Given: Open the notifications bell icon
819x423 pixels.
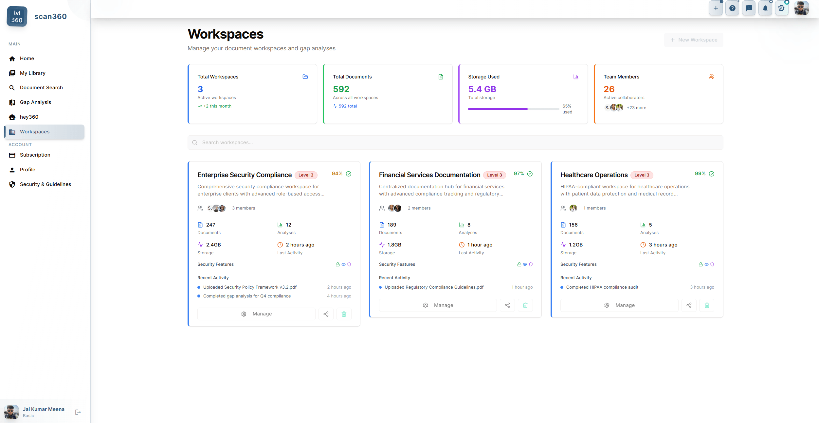Looking at the screenshot, I should 765,8.
